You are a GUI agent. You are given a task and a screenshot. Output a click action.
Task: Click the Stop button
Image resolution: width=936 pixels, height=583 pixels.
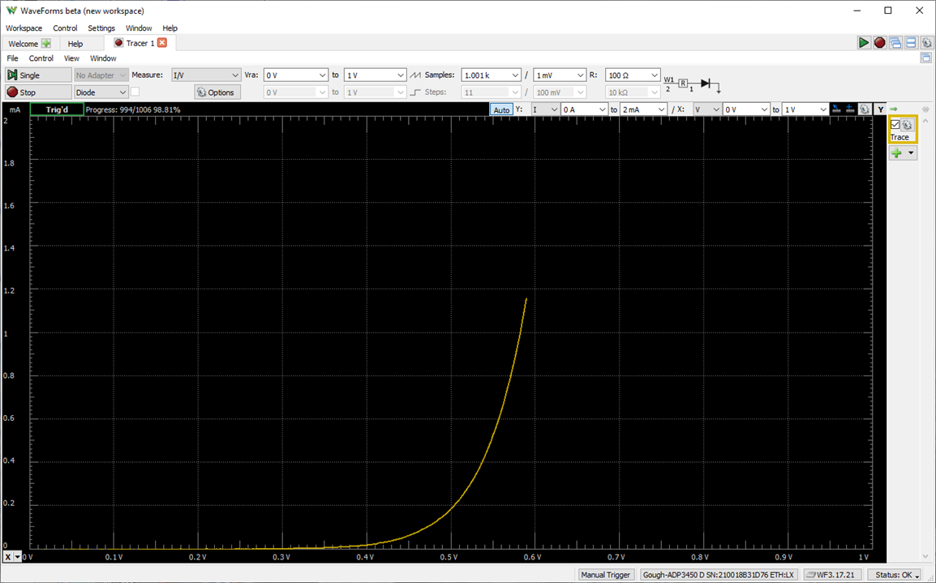click(x=38, y=92)
